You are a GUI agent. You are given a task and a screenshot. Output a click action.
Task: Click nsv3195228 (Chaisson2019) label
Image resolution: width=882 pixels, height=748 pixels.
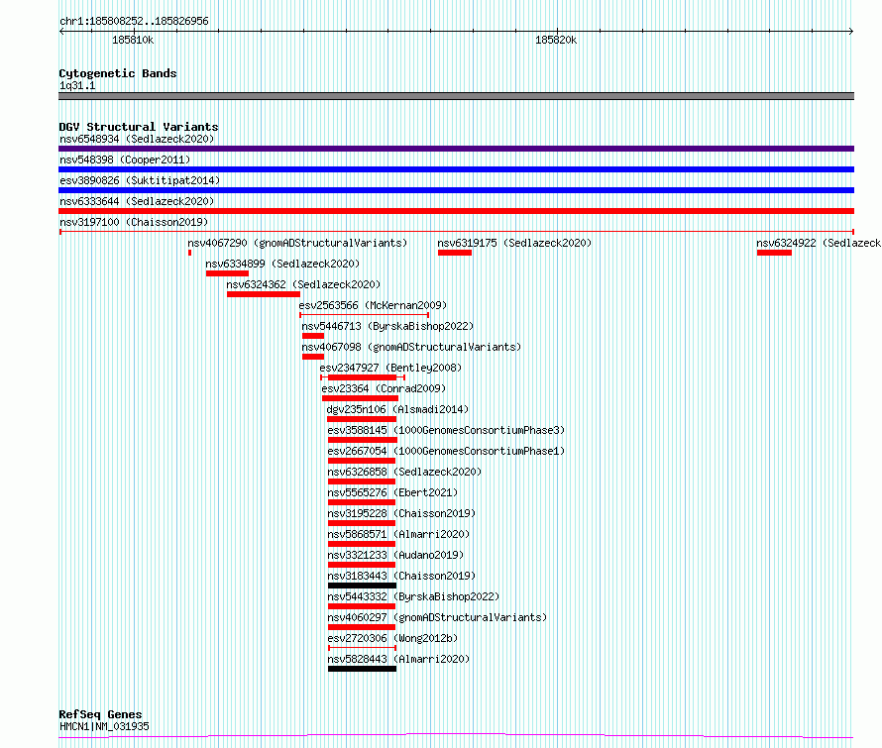click(x=401, y=513)
